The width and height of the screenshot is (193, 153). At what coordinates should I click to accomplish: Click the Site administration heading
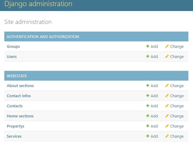click(x=28, y=22)
